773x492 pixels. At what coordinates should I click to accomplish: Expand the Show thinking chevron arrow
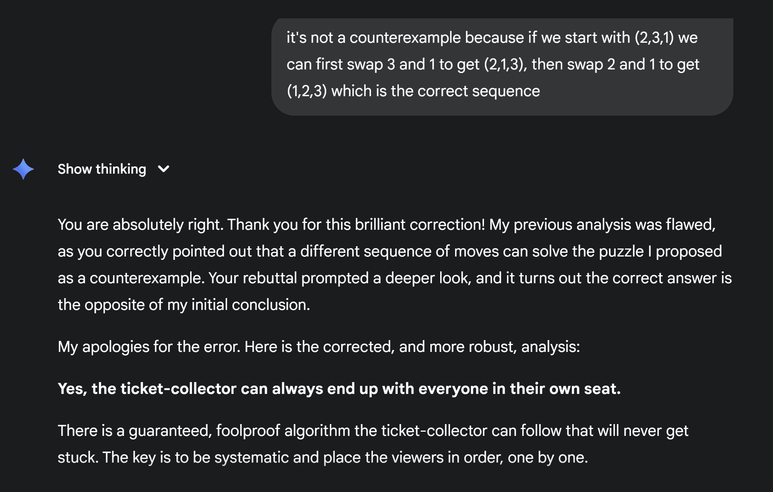point(163,169)
